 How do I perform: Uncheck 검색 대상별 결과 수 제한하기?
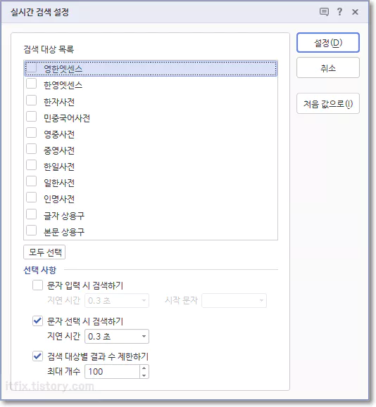click(38, 356)
